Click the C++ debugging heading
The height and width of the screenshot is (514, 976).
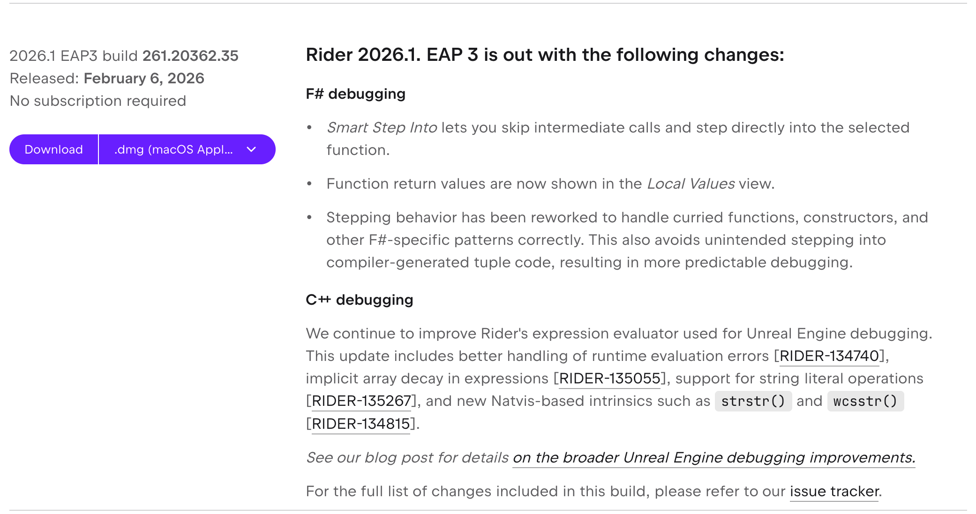(359, 300)
